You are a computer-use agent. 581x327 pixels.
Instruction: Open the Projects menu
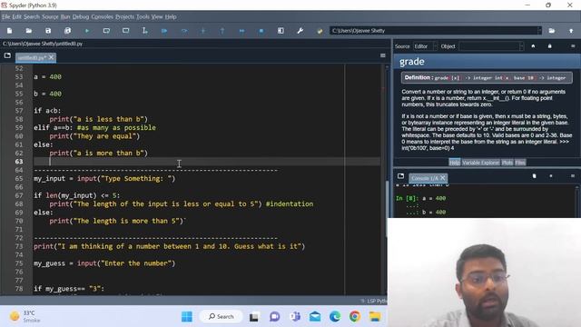(x=124, y=16)
